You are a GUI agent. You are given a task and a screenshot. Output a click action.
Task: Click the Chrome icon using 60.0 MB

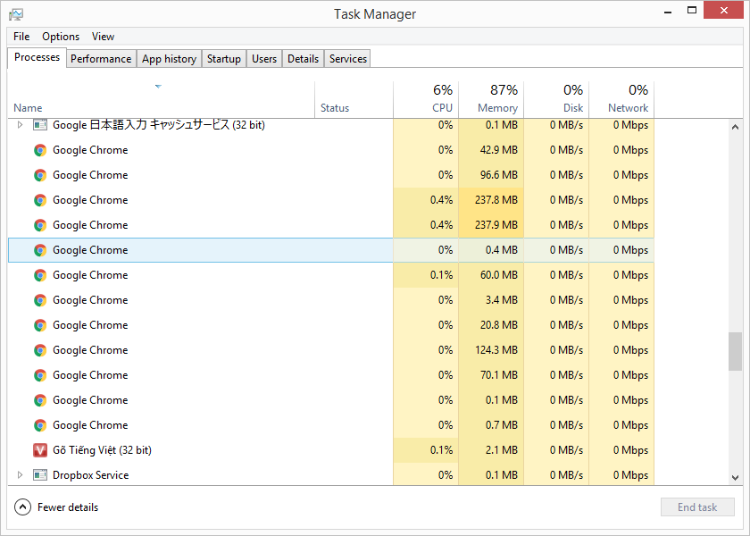40,275
